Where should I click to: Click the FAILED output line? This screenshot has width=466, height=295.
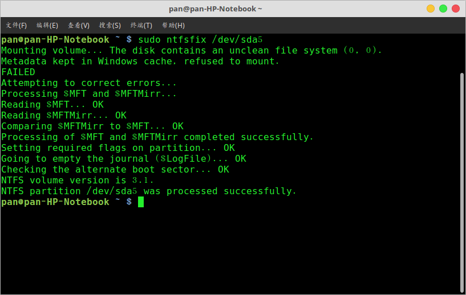click(18, 72)
